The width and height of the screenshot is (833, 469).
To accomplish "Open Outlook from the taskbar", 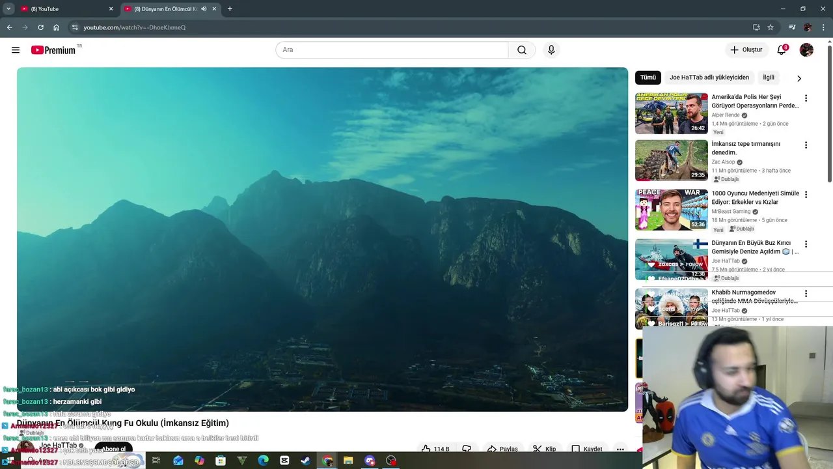I will pyautogui.click(x=178, y=461).
